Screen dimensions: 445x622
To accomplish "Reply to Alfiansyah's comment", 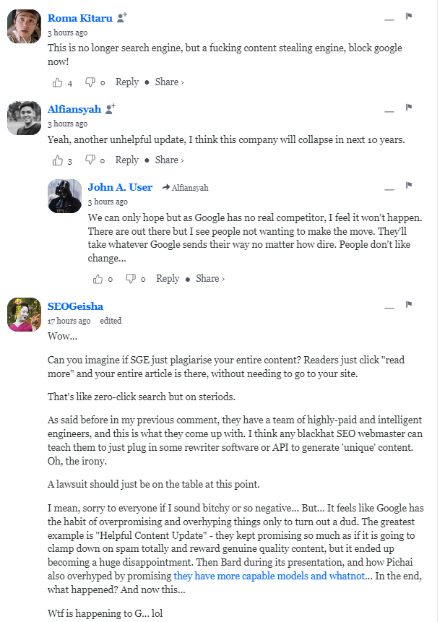I will click(126, 160).
